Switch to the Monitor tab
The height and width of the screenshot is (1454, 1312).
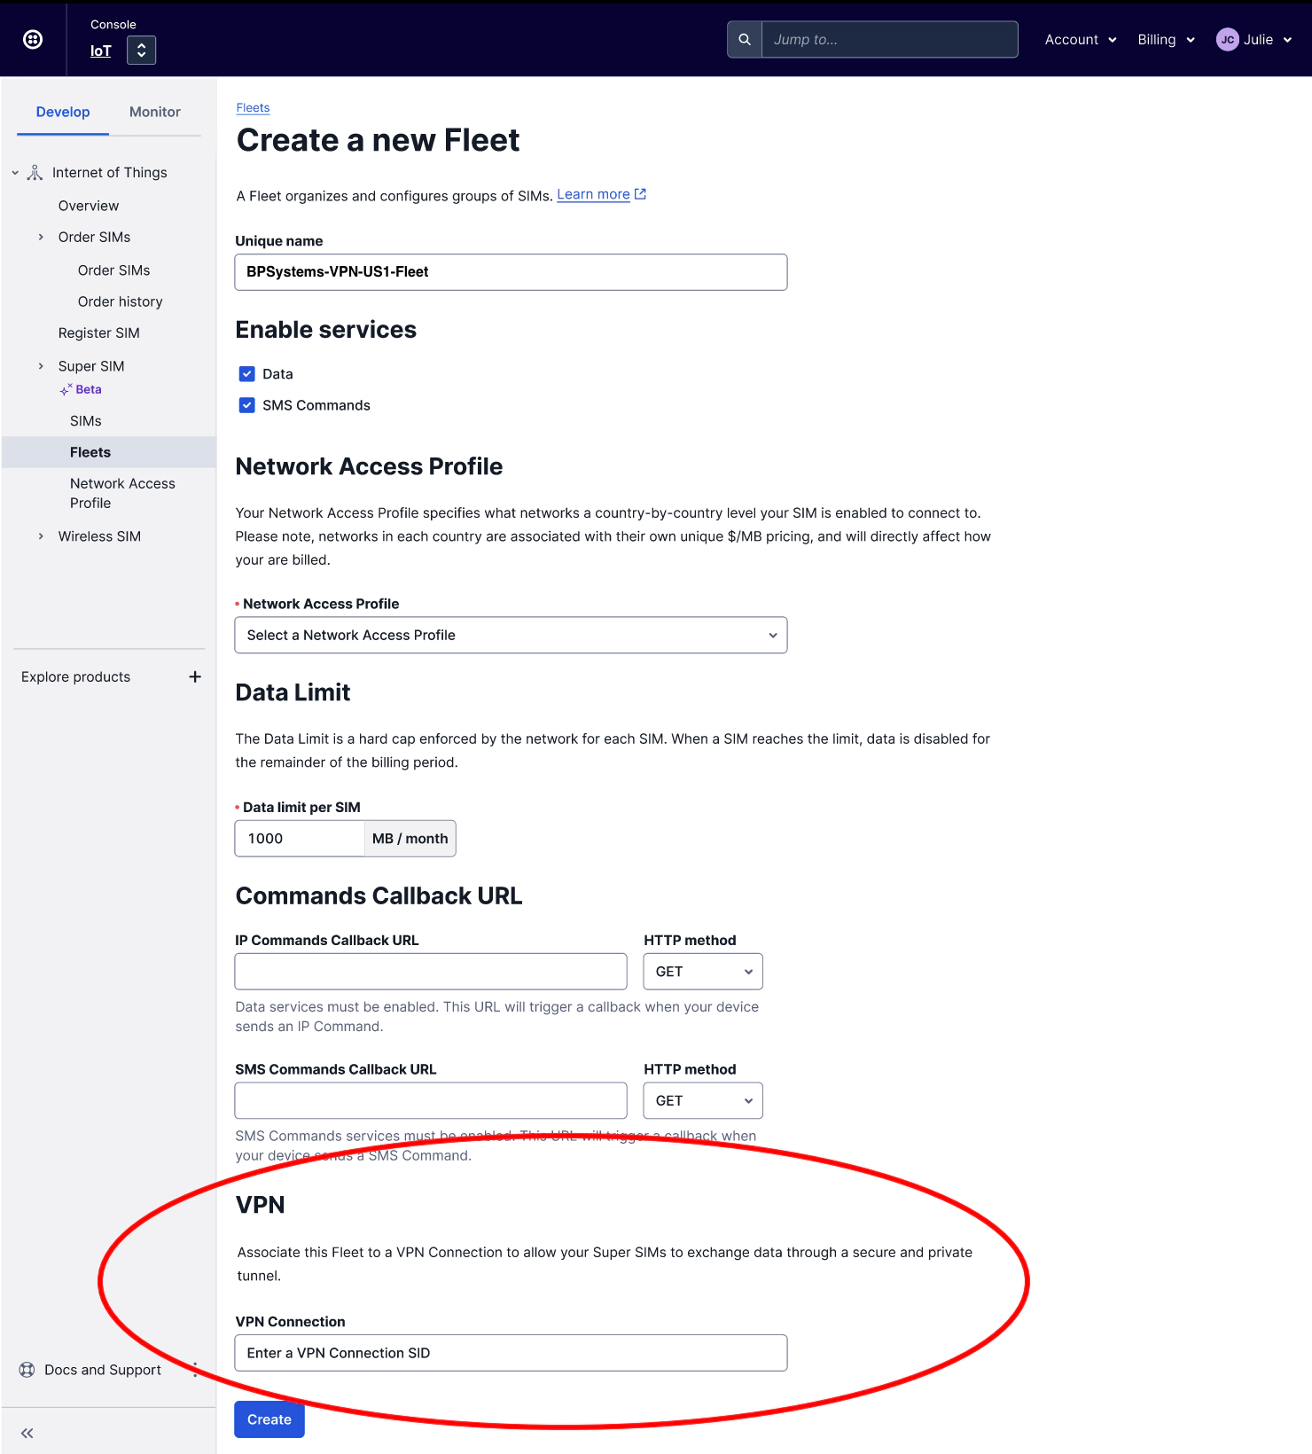pos(154,112)
